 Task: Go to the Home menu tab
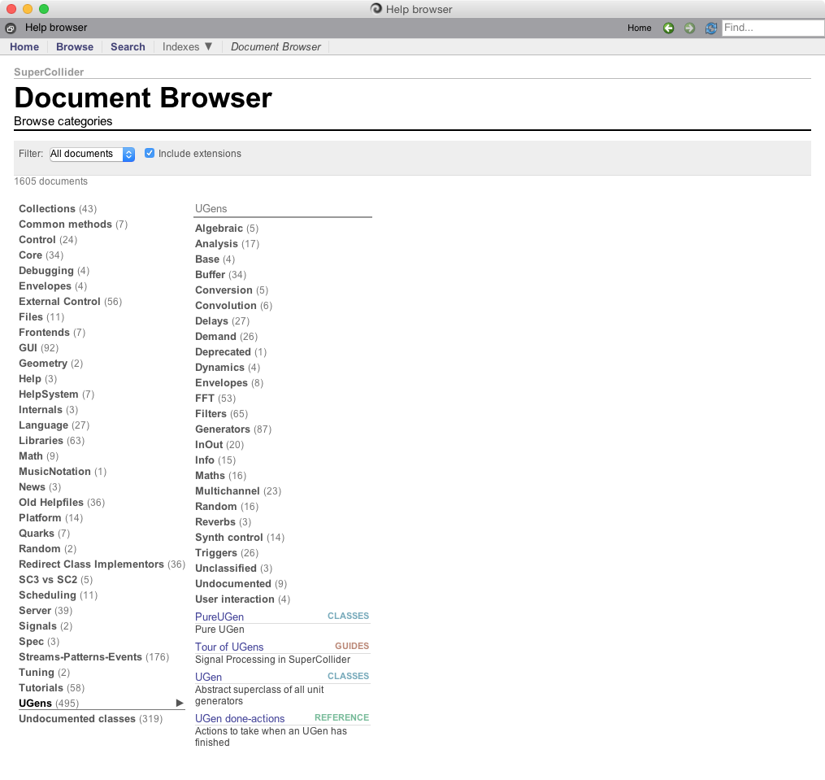[24, 47]
